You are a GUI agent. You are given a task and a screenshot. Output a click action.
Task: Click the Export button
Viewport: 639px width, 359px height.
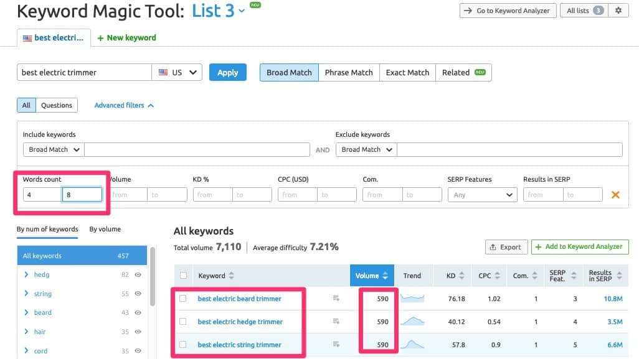[506, 247]
